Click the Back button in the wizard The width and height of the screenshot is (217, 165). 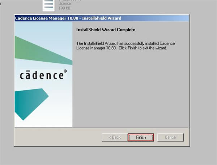(115, 137)
